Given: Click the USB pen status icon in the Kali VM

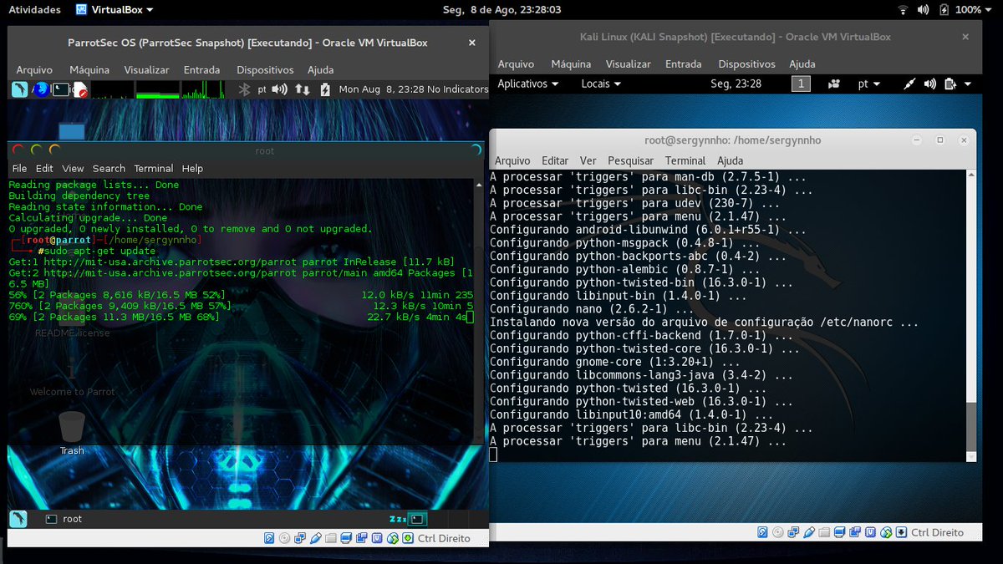Looking at the screenshot, I should pos(809,532).
